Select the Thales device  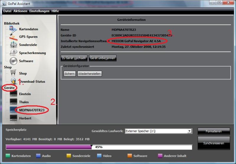click(24, 102)
